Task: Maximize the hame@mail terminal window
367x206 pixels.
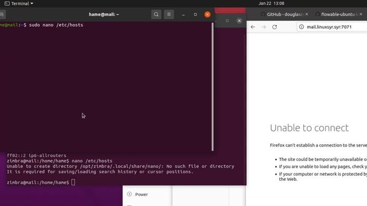Action: (x=195, y=14)
